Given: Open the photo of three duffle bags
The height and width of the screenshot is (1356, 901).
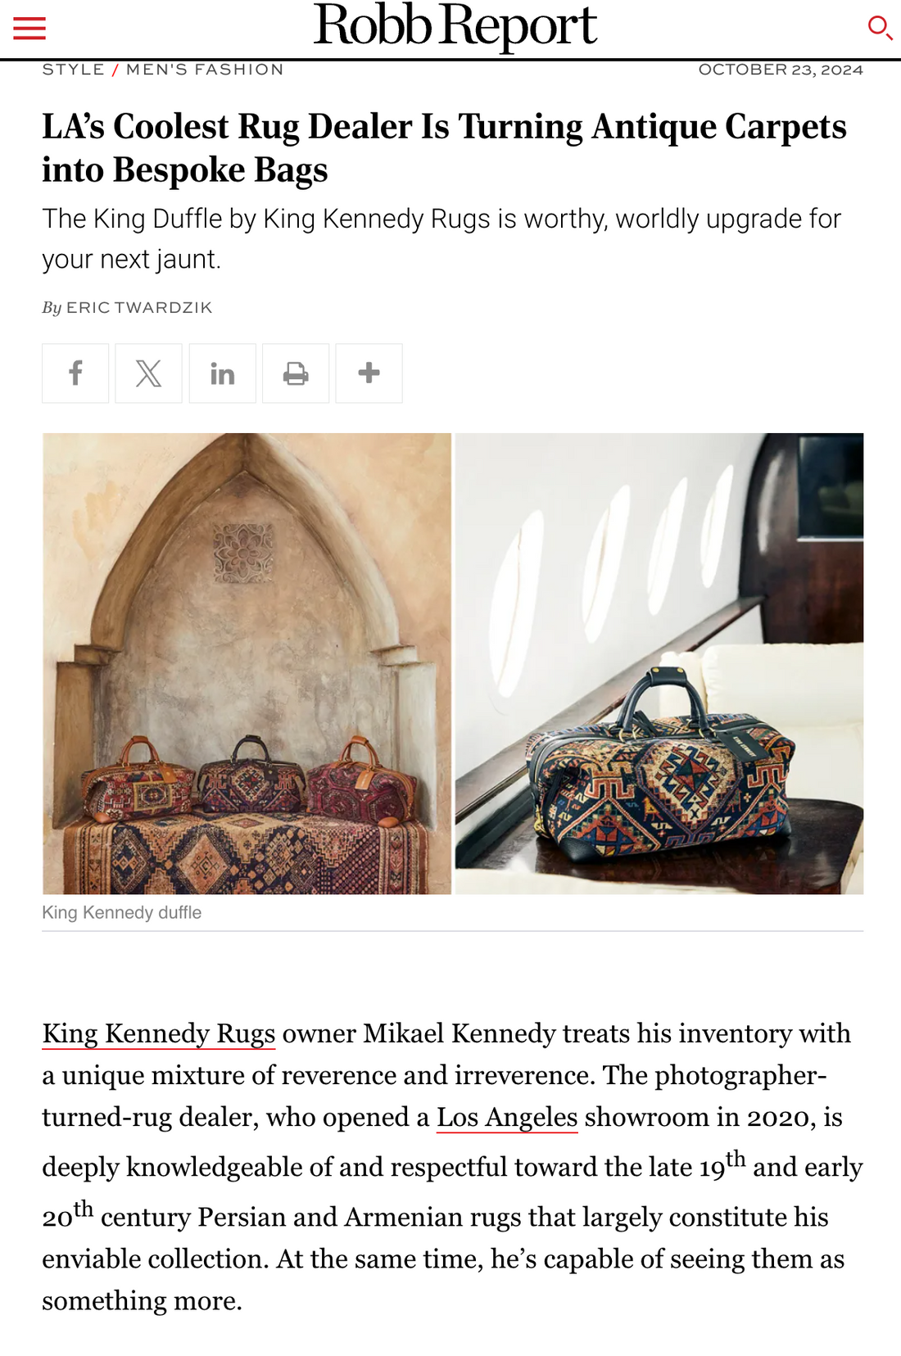Looking at the screenshot, I should [x=247, y=663].
